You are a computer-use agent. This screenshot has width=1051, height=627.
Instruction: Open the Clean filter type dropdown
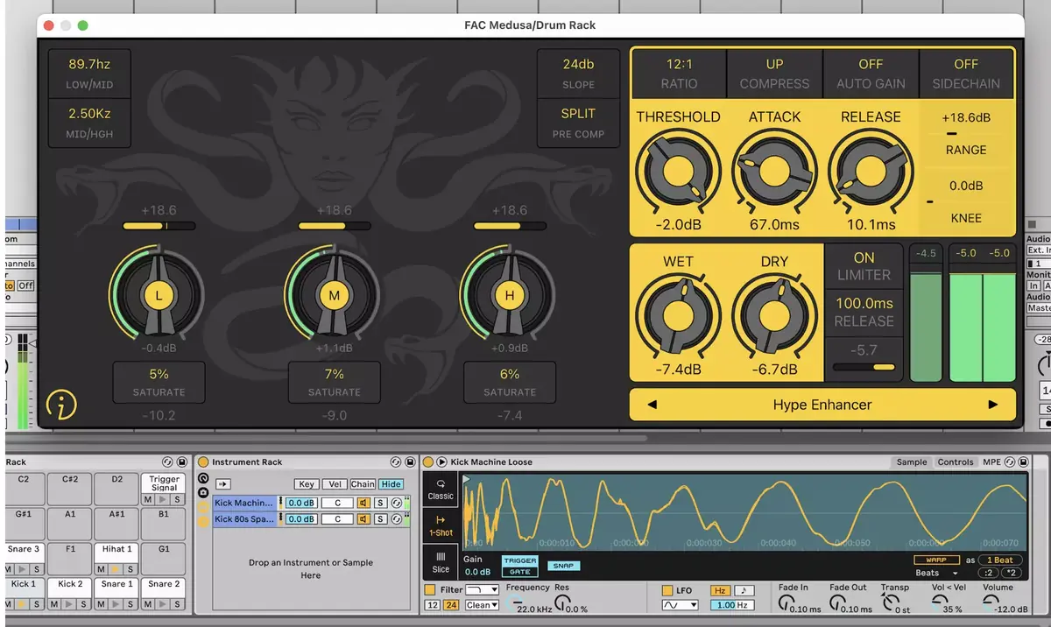(483, 605)
